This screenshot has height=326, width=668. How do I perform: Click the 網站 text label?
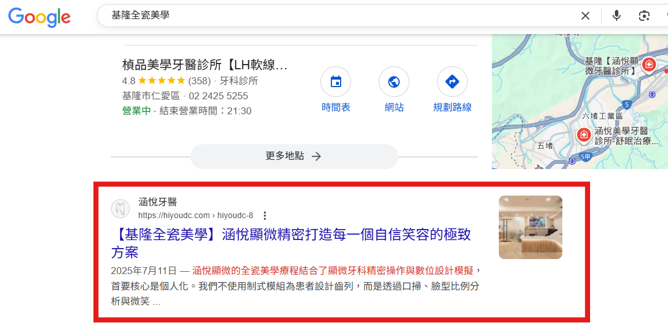click(x=394, y=107)
